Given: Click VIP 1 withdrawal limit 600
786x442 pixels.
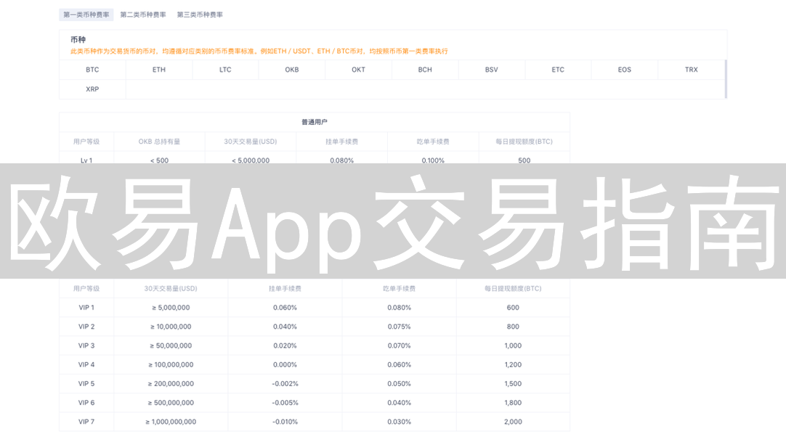Looking at the screenshot, I should click(513, 308).
